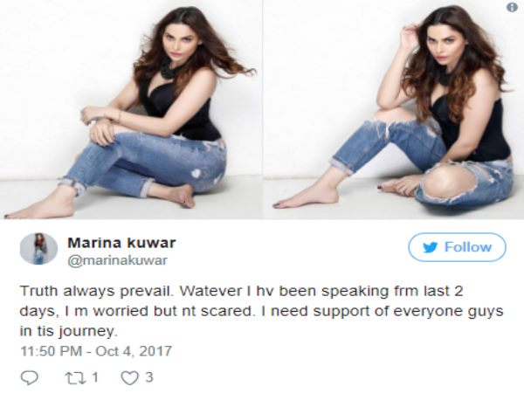Click the word Follow in the button
The width and height of the screenshot is (524, 393).
click(468, 247)
